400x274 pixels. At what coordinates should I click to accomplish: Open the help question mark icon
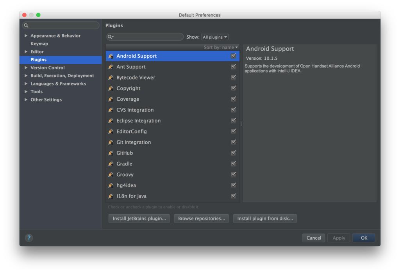[29, 238]
